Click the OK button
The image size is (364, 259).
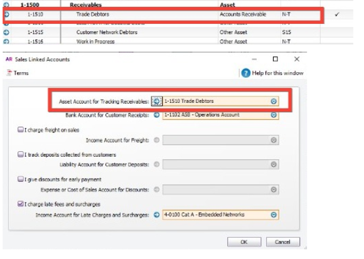click(244, 242)
